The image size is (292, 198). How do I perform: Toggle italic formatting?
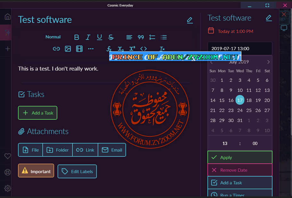[x=88, y=37]
